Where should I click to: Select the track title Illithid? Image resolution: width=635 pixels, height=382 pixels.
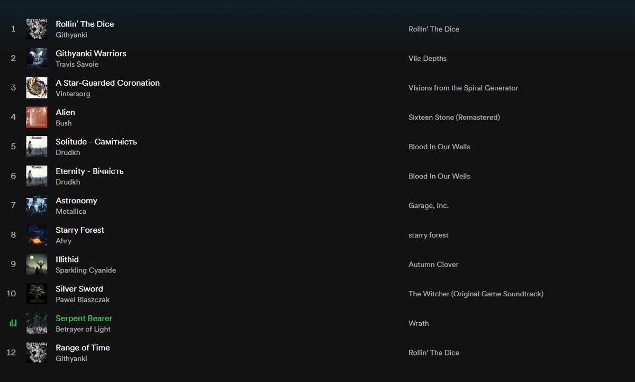[67, 259]
